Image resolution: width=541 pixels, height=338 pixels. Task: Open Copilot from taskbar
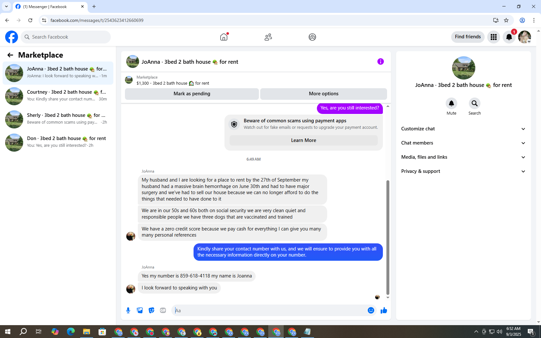click(x=55, y=332)
